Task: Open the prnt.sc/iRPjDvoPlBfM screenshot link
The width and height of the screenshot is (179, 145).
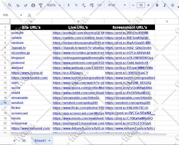Action: tap(127, 33)
